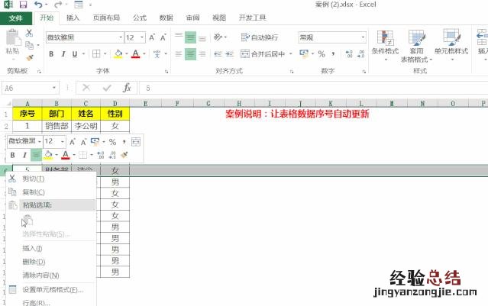Screen dimensions: 488x306
Task: Choose Copy (复制) in context menu
Action: click(x=50, y=192)
